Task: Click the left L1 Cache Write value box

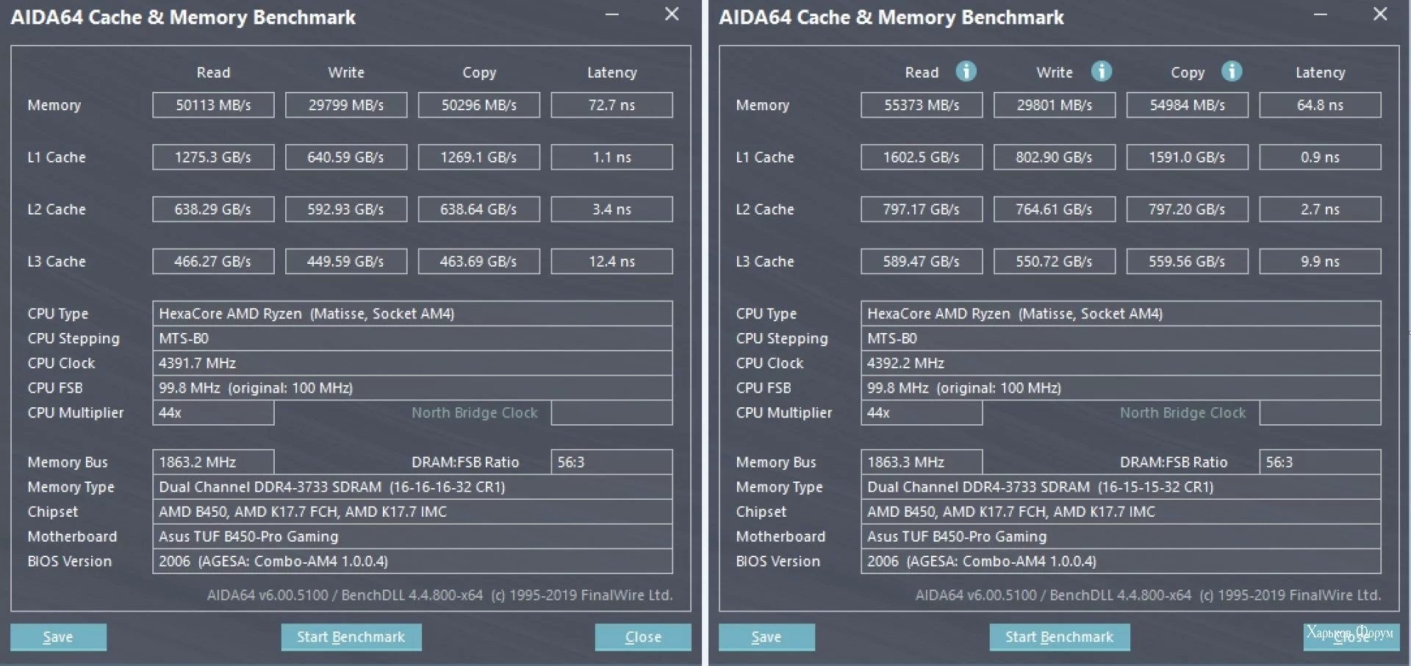Action: 346,157
